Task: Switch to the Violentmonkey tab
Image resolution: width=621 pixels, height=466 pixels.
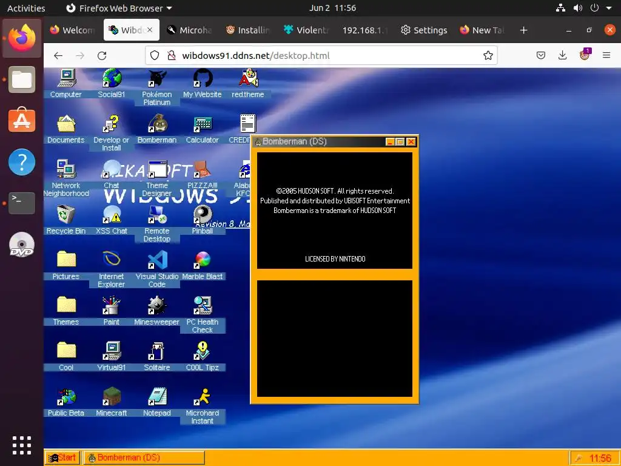Action: pyautogui.click(x=307, y=30)
